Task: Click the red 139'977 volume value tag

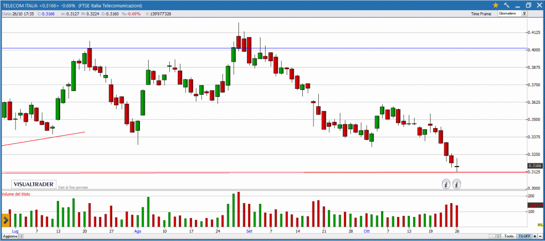Action: pos(536,205)
